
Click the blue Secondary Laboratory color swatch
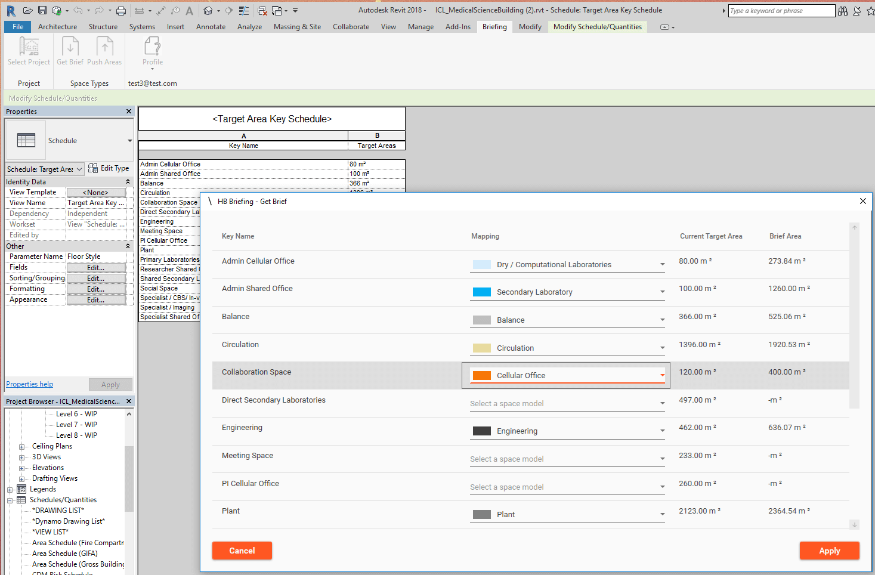481,292
